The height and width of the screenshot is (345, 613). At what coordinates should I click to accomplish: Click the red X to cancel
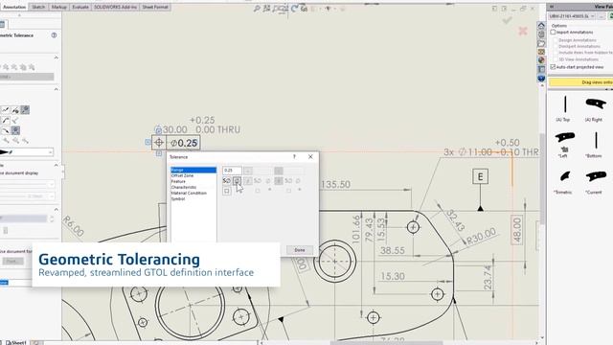pos(523,31)
